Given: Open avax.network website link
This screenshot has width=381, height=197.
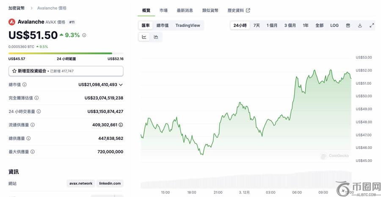Looking at the screenshot, I should [x=81, y=183].
